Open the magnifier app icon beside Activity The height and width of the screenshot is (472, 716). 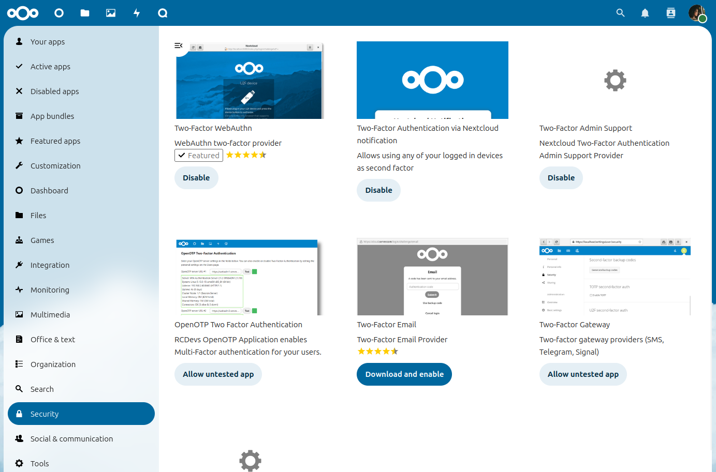pyautogui.click(x=163, y=13)
